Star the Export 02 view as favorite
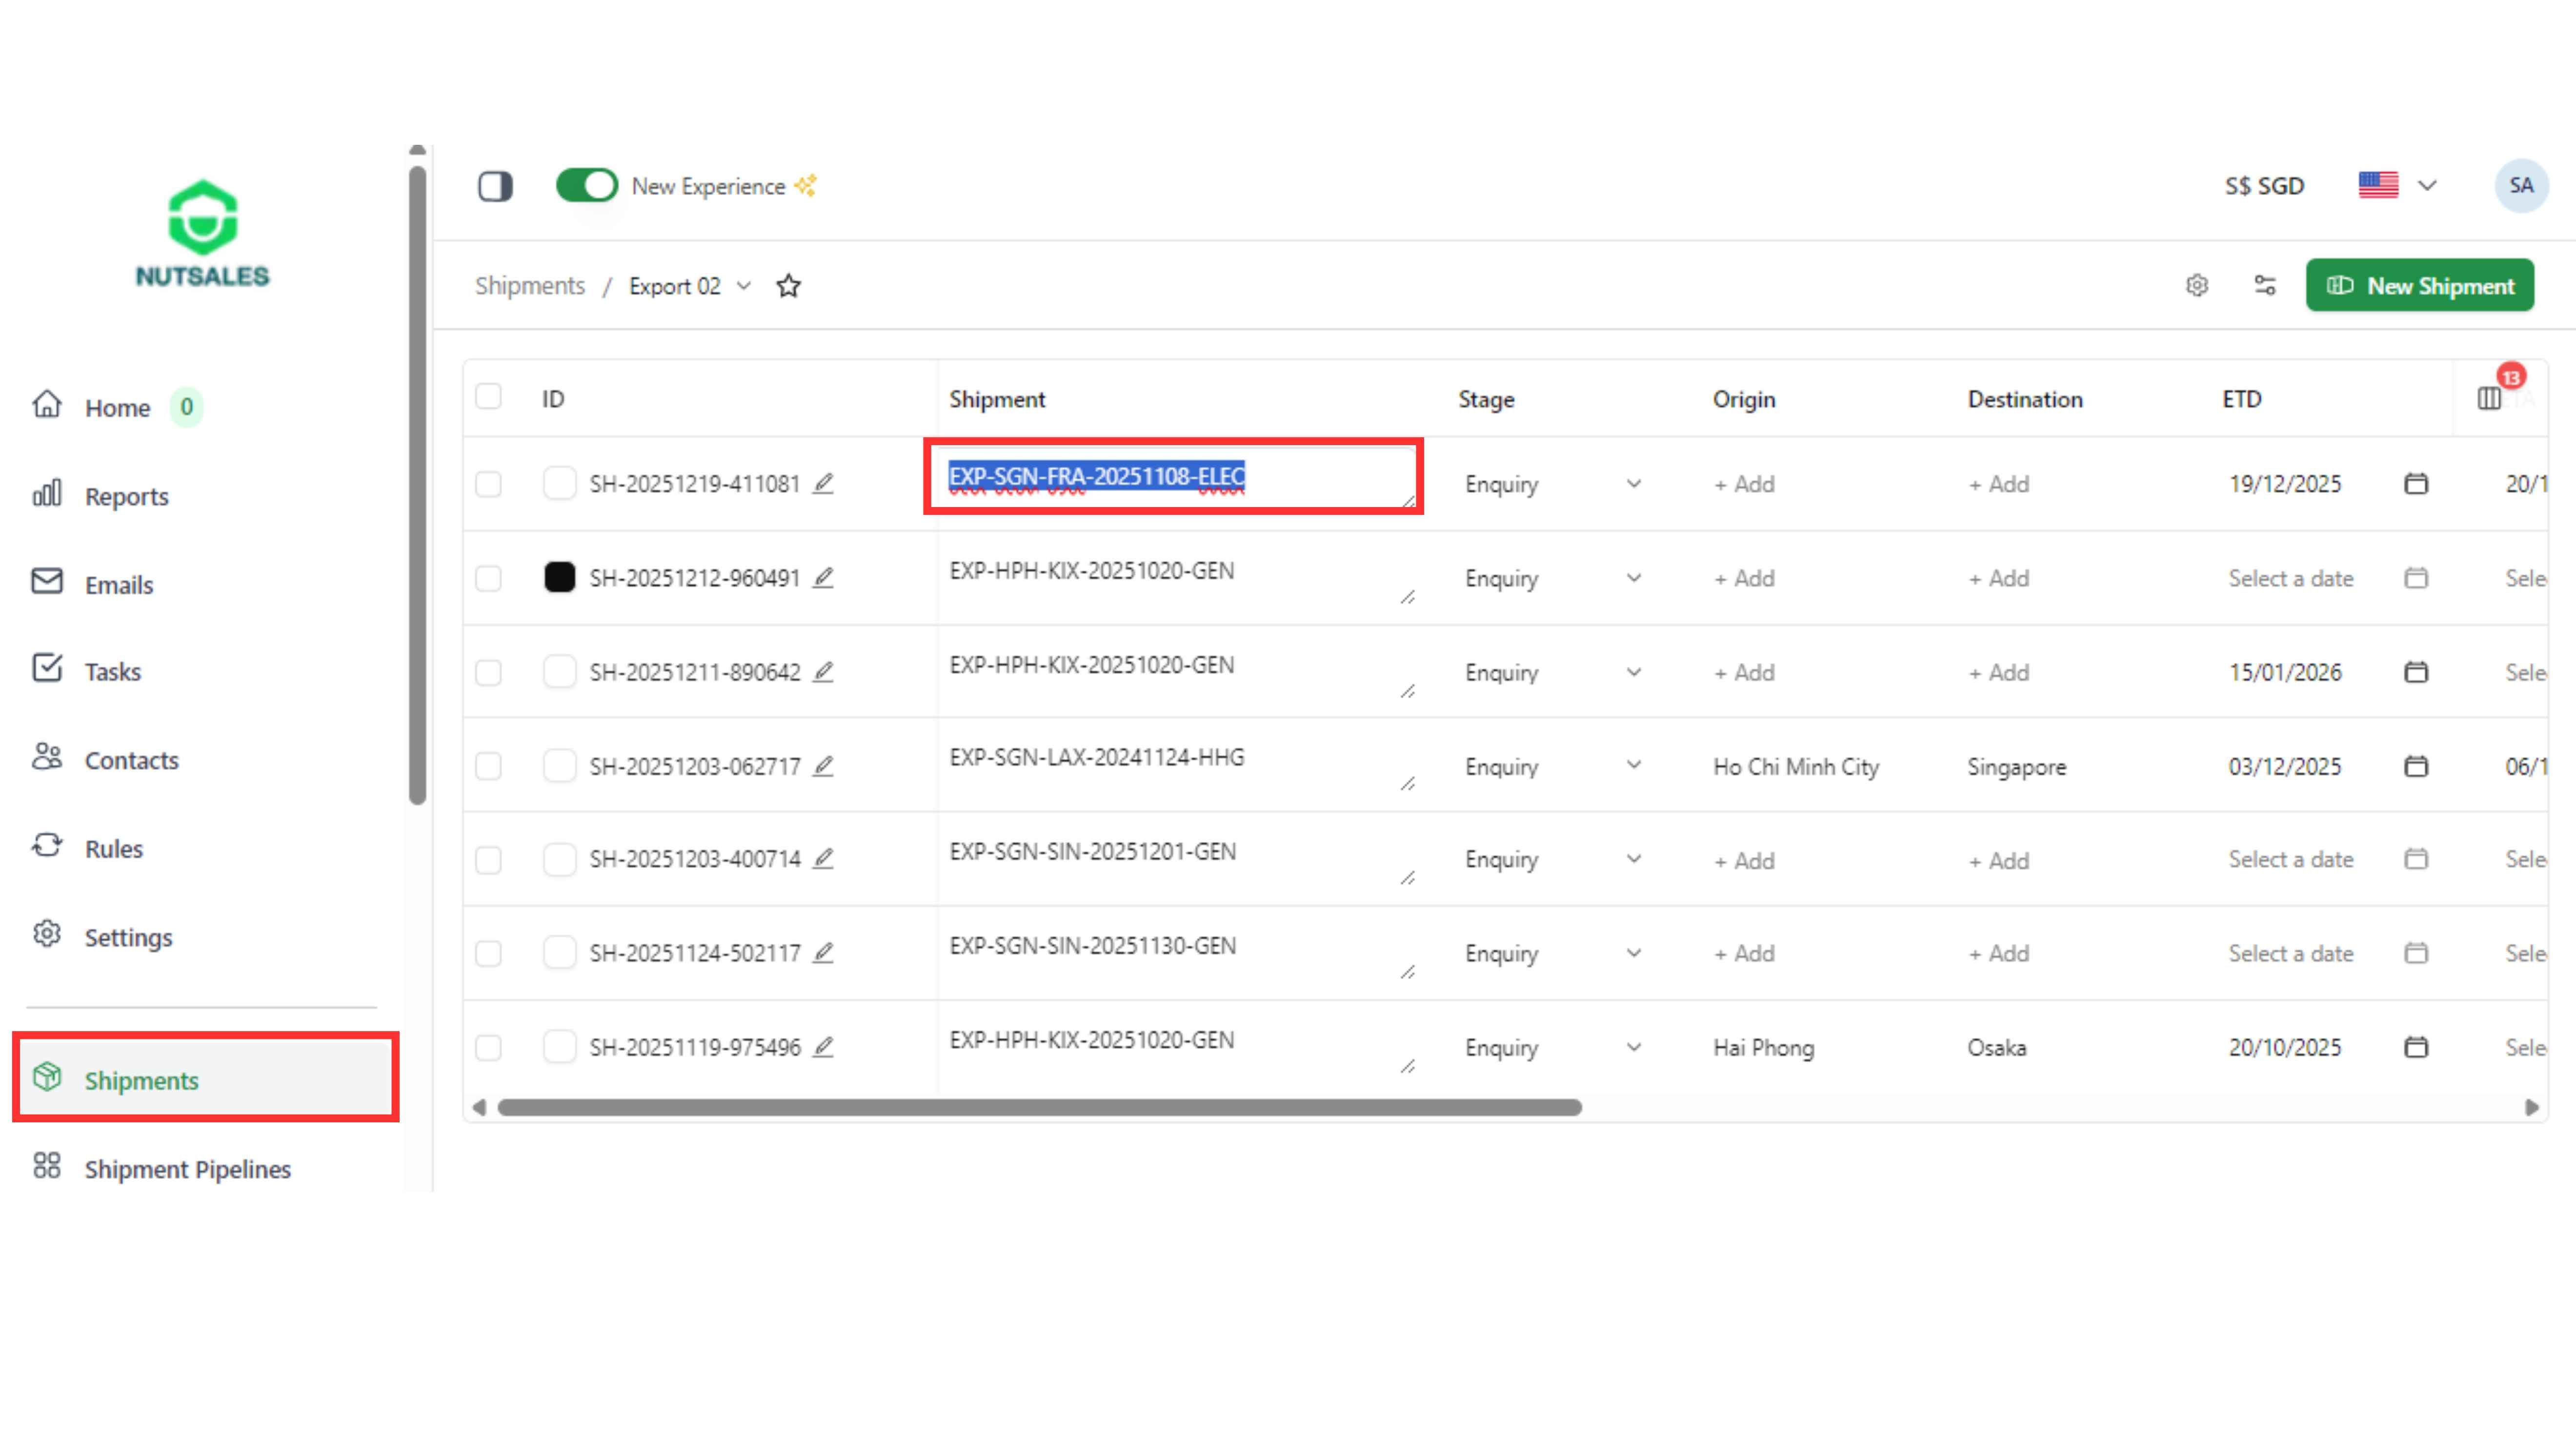This screenshot has width=2576, height=1448. 788,286
